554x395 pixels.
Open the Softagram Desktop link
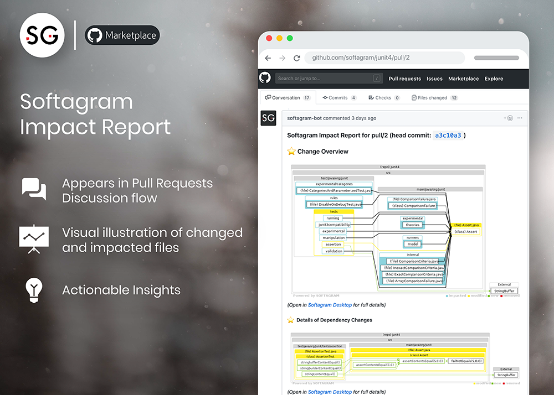[x=330, y=305]
